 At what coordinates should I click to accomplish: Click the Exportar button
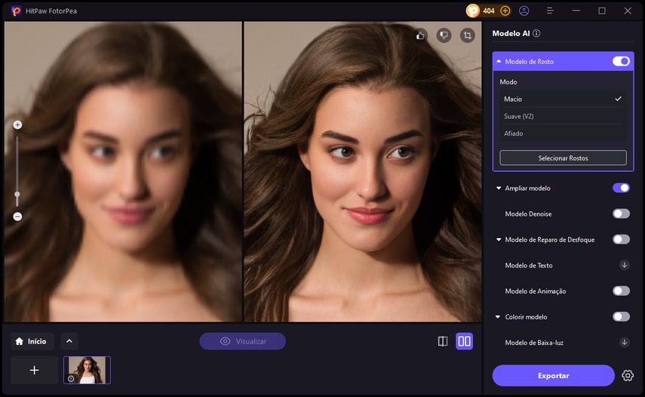tap(553, 375)
